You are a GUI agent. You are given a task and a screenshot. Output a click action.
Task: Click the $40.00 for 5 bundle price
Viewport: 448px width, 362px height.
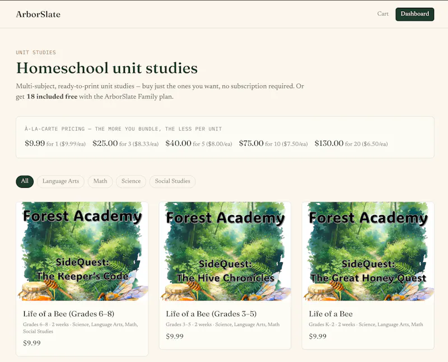pos(199,143)
